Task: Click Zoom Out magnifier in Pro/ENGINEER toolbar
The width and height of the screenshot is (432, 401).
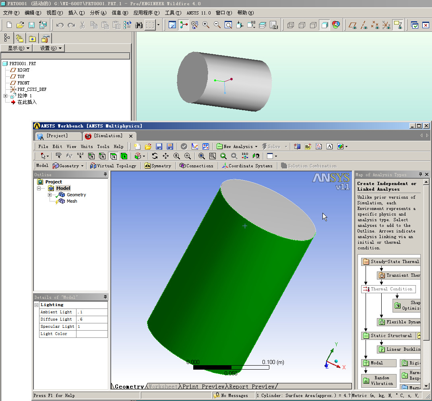Action: (x=217, y=25)
